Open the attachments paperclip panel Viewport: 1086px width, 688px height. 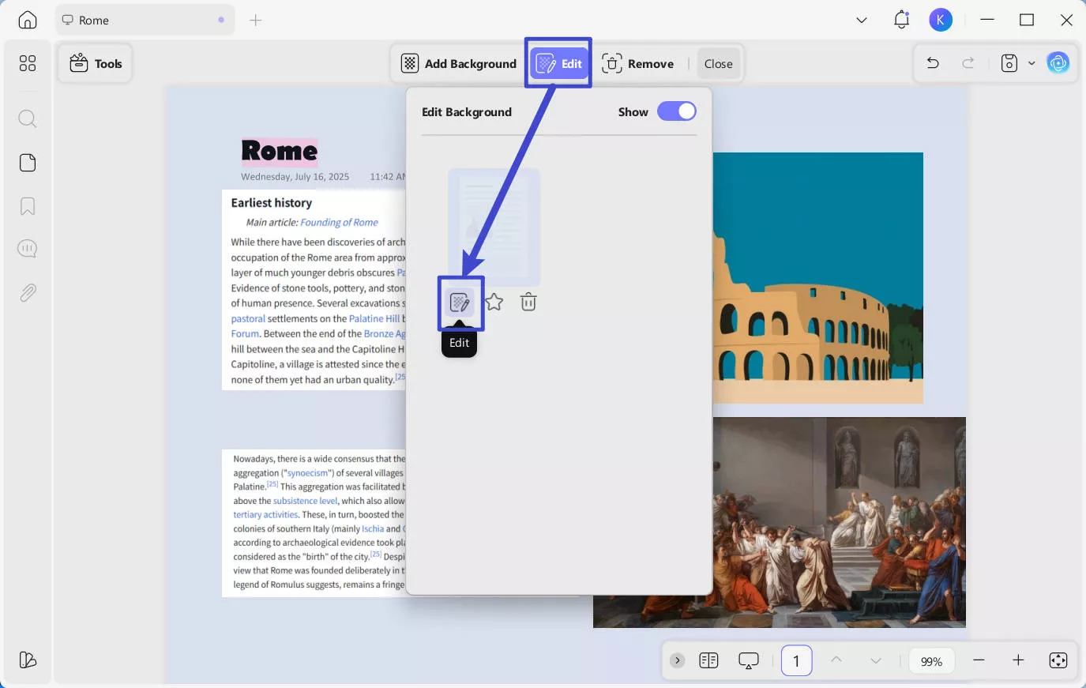(28, 293)
